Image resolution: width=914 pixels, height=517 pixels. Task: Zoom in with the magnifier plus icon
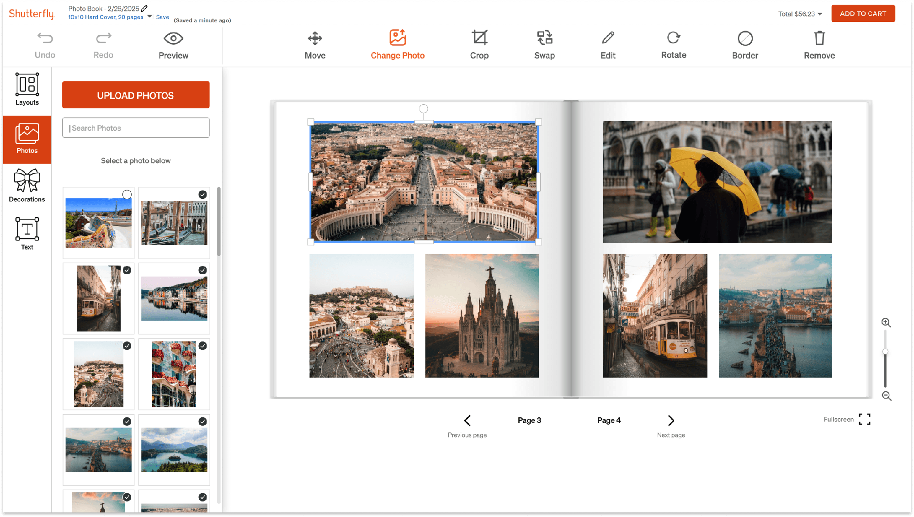[x=886, y=323]
